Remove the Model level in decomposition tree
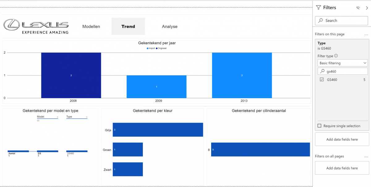Screen dimensions: 371x187 [58, 117]
